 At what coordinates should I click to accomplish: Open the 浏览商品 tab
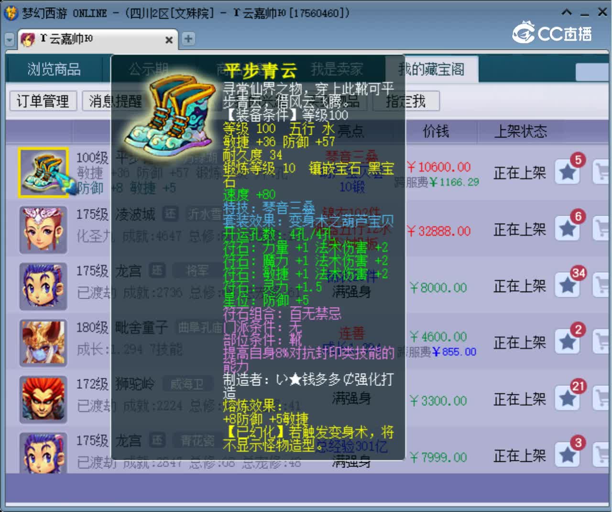click(x=54, y=69)
